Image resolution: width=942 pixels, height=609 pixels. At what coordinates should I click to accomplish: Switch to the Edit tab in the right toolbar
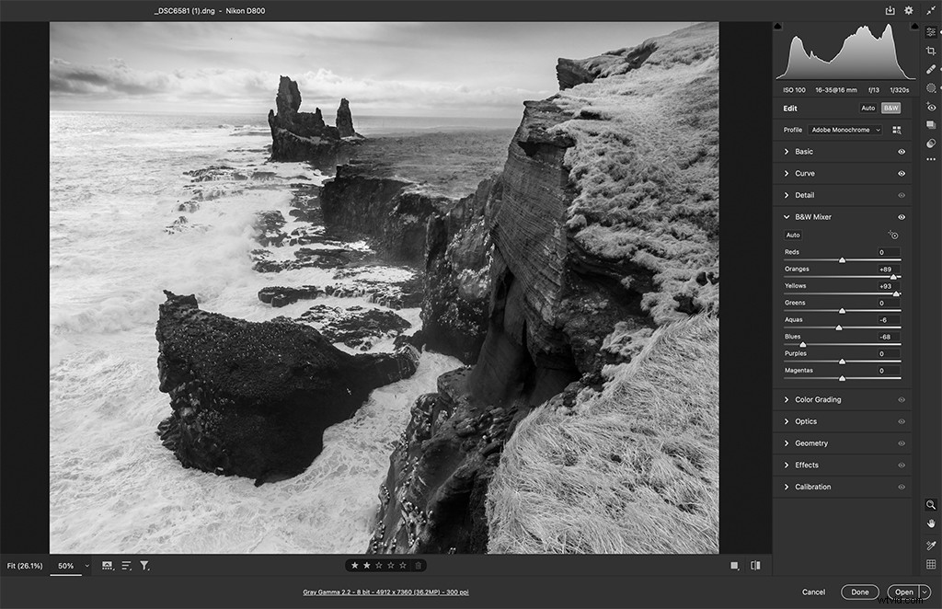tap(931, 34)
